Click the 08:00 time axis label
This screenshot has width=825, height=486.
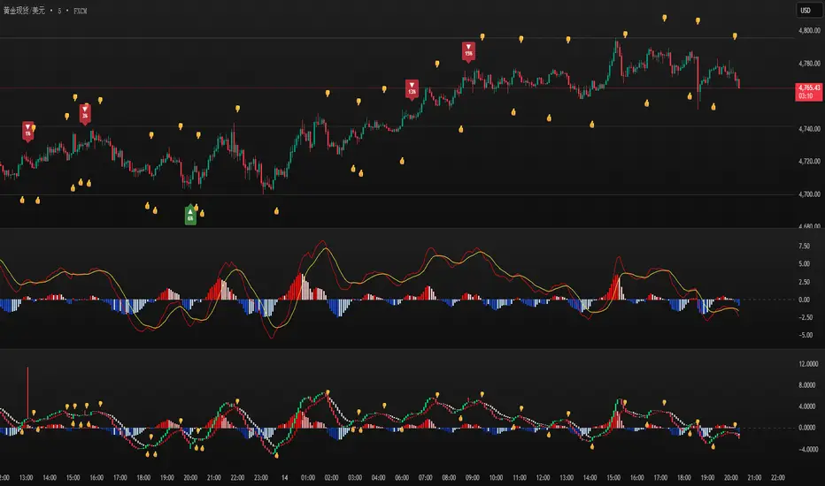click(x=449, y=477)
